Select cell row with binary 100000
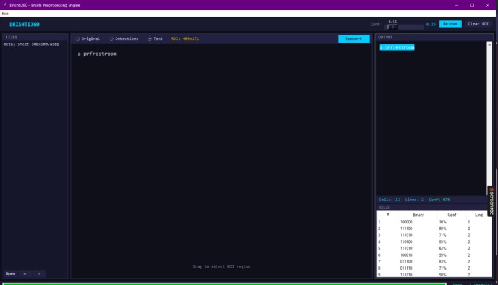Image resolution: width=498 pixels, height=285 pixels. 434,222
